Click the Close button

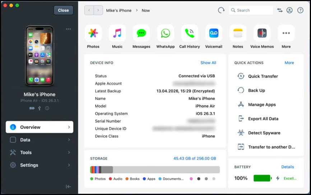(x=64, y=10)
